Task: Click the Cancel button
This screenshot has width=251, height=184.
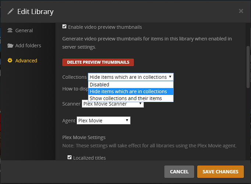Action: click(x=179, y=171)
